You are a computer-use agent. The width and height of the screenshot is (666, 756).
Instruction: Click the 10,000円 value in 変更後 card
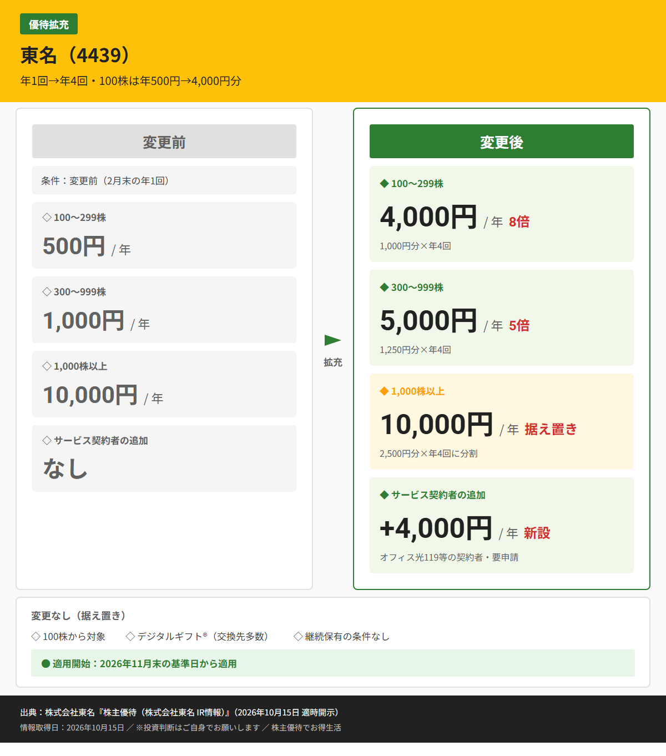coord(437,424)
